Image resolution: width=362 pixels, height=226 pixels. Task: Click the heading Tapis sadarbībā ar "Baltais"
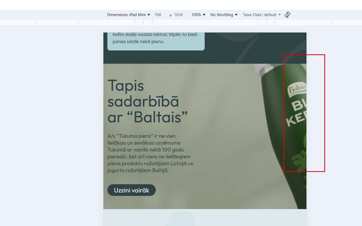pyautogui.click(x=148, y=101)
